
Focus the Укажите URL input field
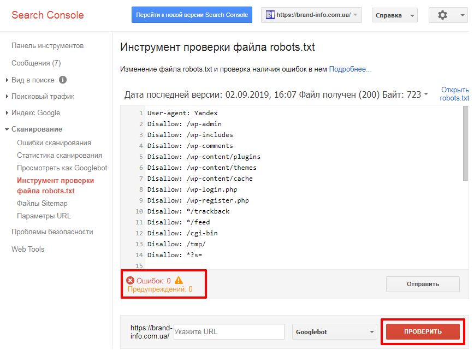[x=229, y=331]
